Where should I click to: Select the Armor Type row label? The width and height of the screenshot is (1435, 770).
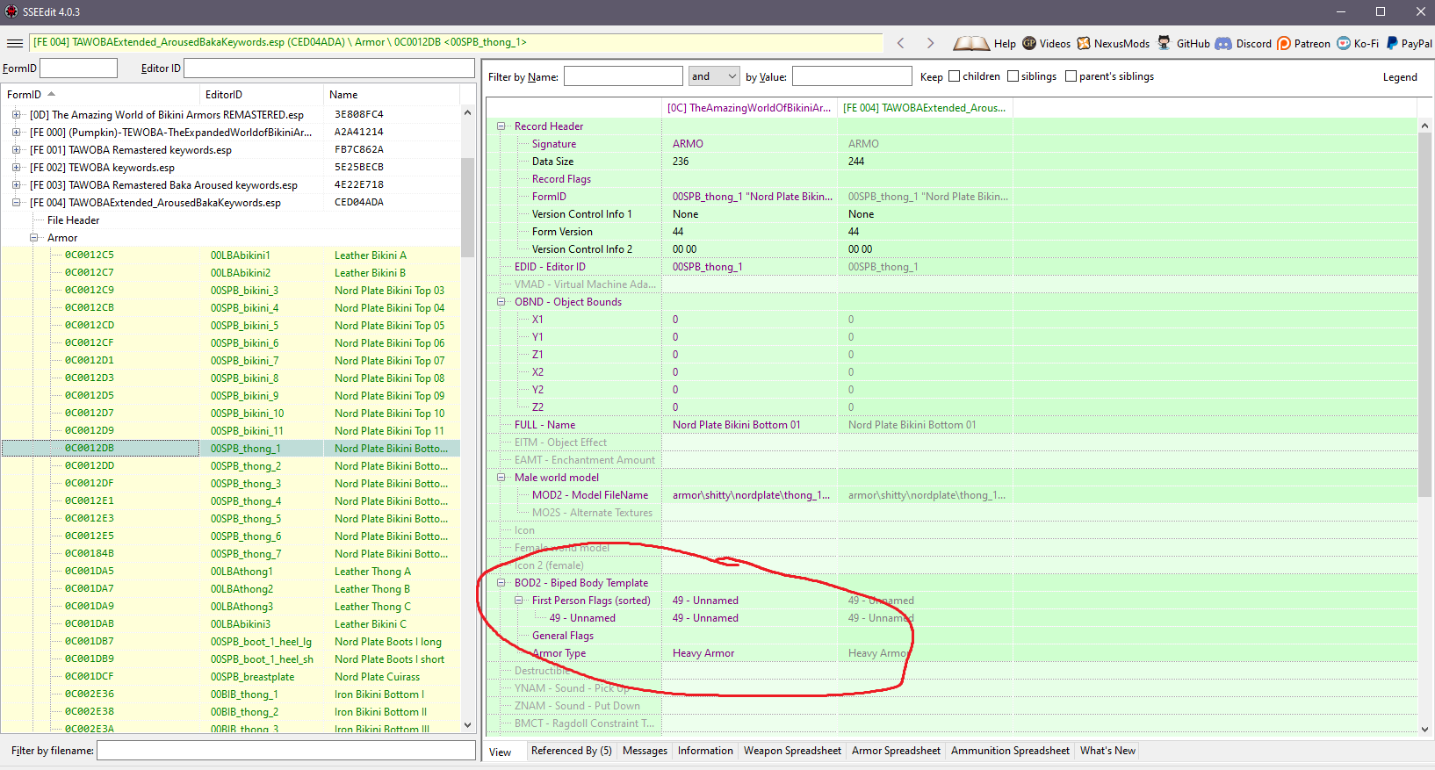[x=559, y=653]
